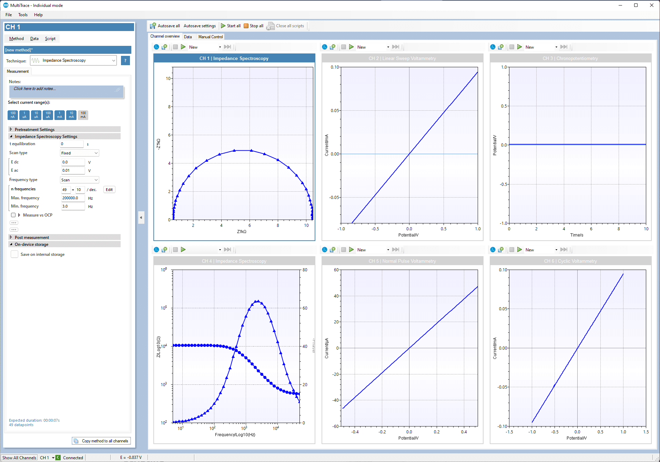Click the Max. frequency input field
Viewport: 660px width, 462px height.
73,198
